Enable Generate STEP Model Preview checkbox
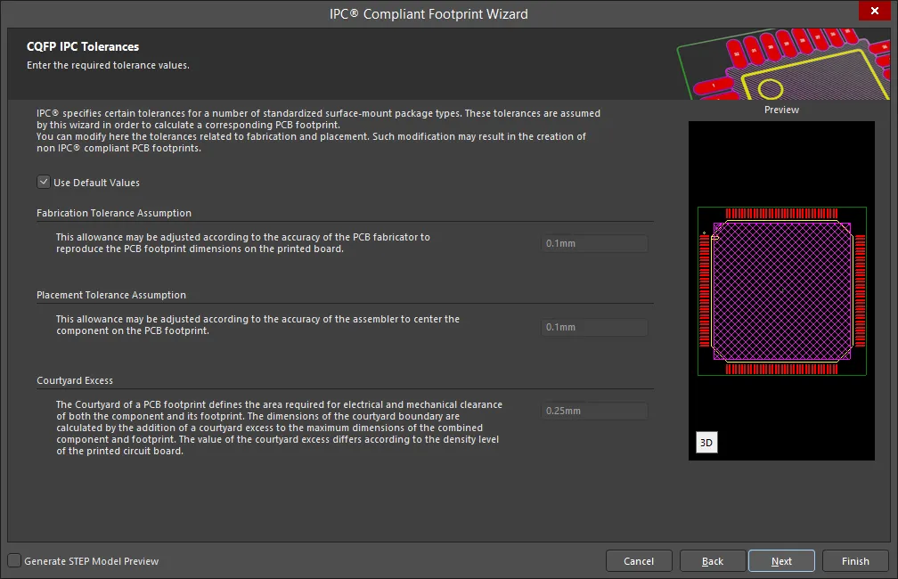Viewport: 898px width, 579px height. [x=14, y=560]
